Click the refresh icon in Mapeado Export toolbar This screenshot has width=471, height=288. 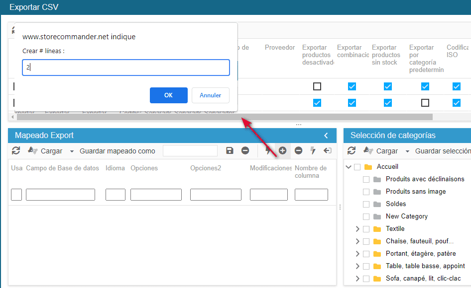(16, 150)
